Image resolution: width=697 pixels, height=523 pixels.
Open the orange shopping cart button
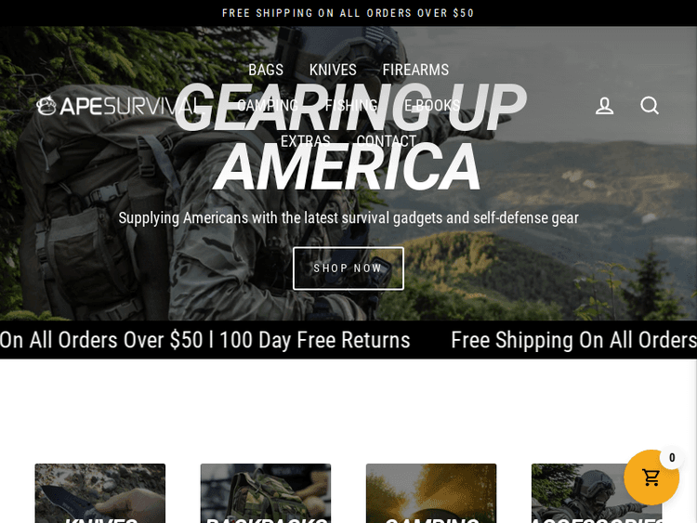(x=651, y=477)
